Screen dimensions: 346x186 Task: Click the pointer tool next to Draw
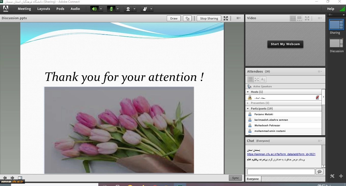pos(187,18)
